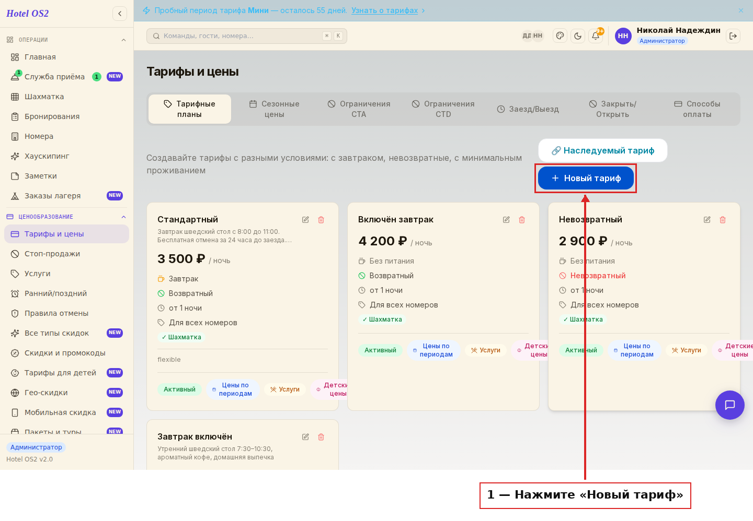Collapse the ЦЕНООБРАЗОВАНИЕ sidebar section
Image resolution: width=753 pixels, height=521 pixels.
(x=123, y=217)
